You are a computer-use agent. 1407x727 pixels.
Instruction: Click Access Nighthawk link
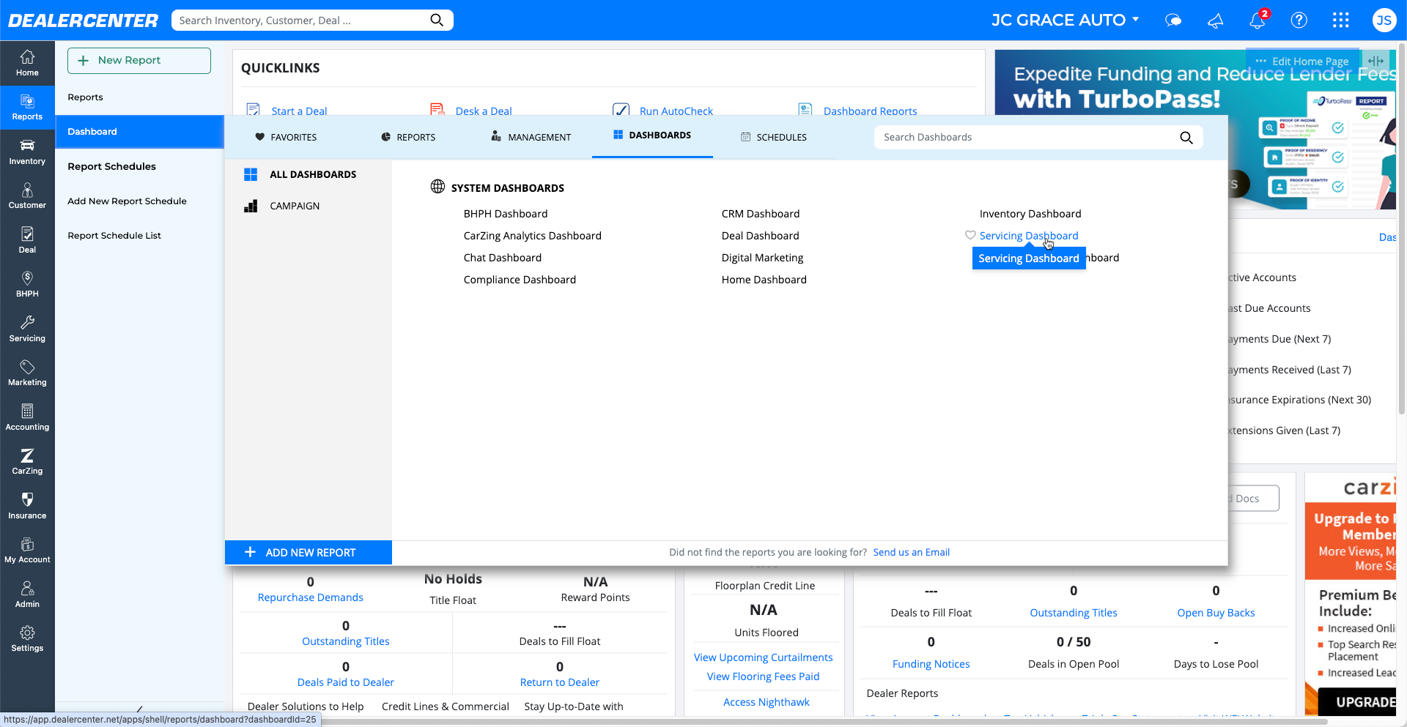[766, 701]
